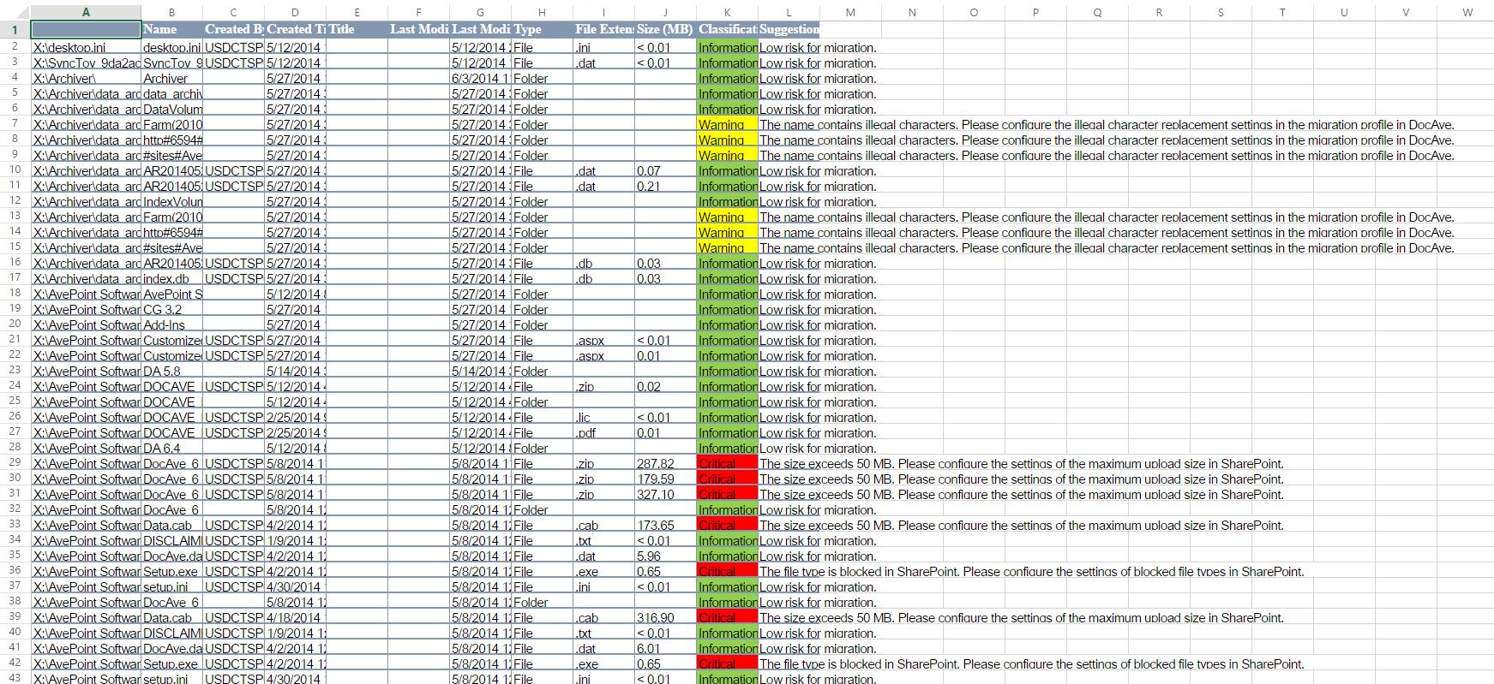Click the "4/30/2014" created time cell in row 37
The width and height of the screenshot is (1494, 684).
click(x=296, y=586)
